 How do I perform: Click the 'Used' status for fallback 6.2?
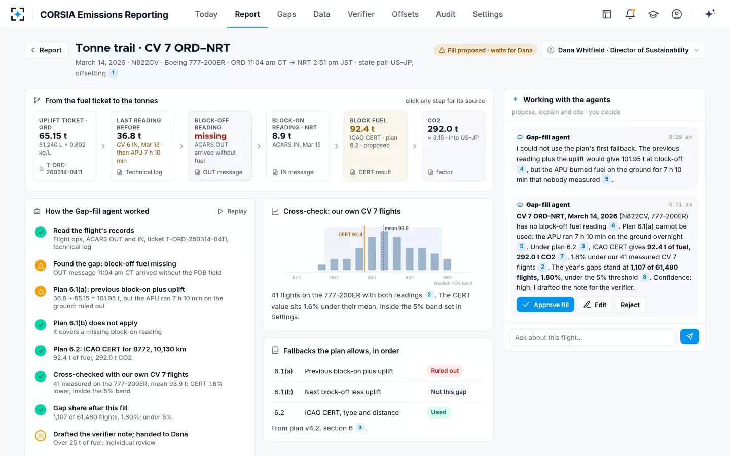pos(439,412)
